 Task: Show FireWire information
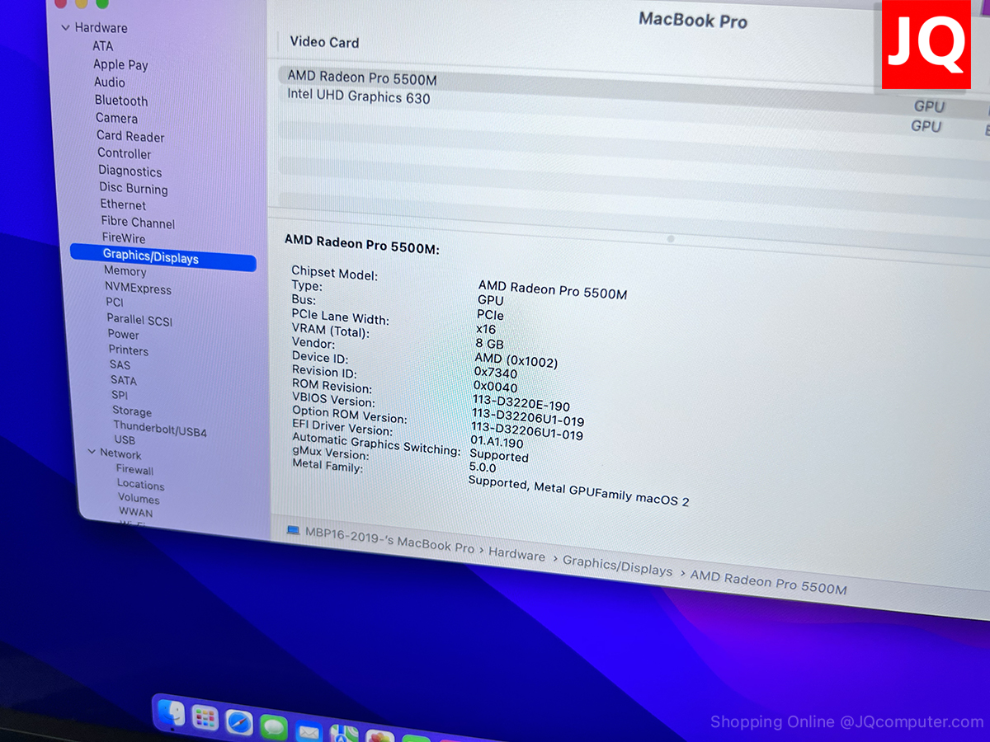coord(124,238)
